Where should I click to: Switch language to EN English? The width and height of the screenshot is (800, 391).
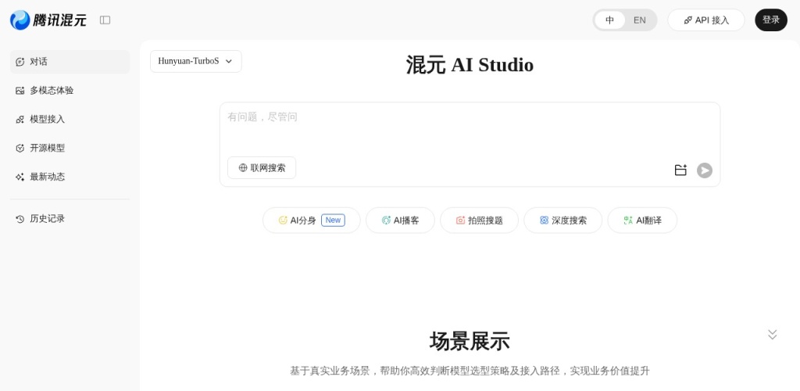[x=639, y=20]
